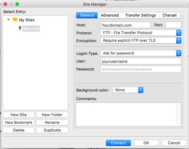Switch to the General tab

pos(87,15)
